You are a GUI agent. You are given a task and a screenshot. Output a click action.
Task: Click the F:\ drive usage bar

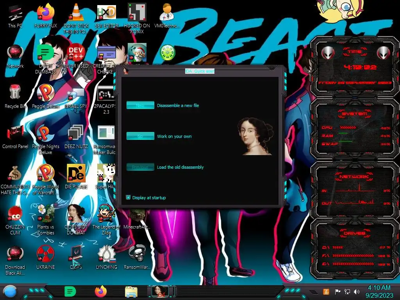tap(353, 255)
